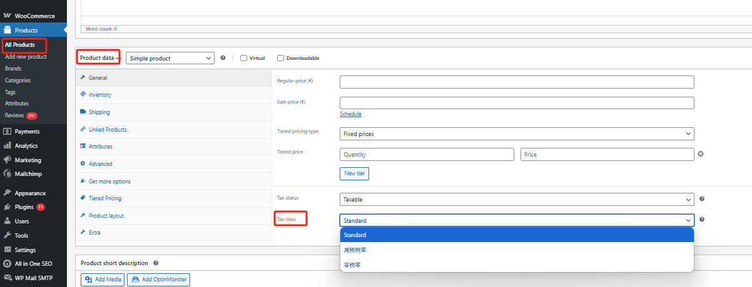
Task: Remove tier row with the X icon
Action: (x=701, y=154)
